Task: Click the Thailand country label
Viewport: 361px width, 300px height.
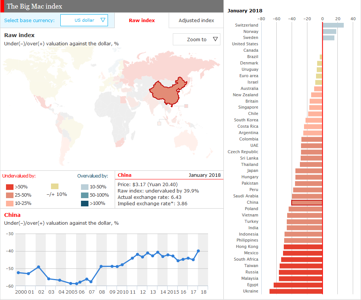Action: (x=250, y=164)
